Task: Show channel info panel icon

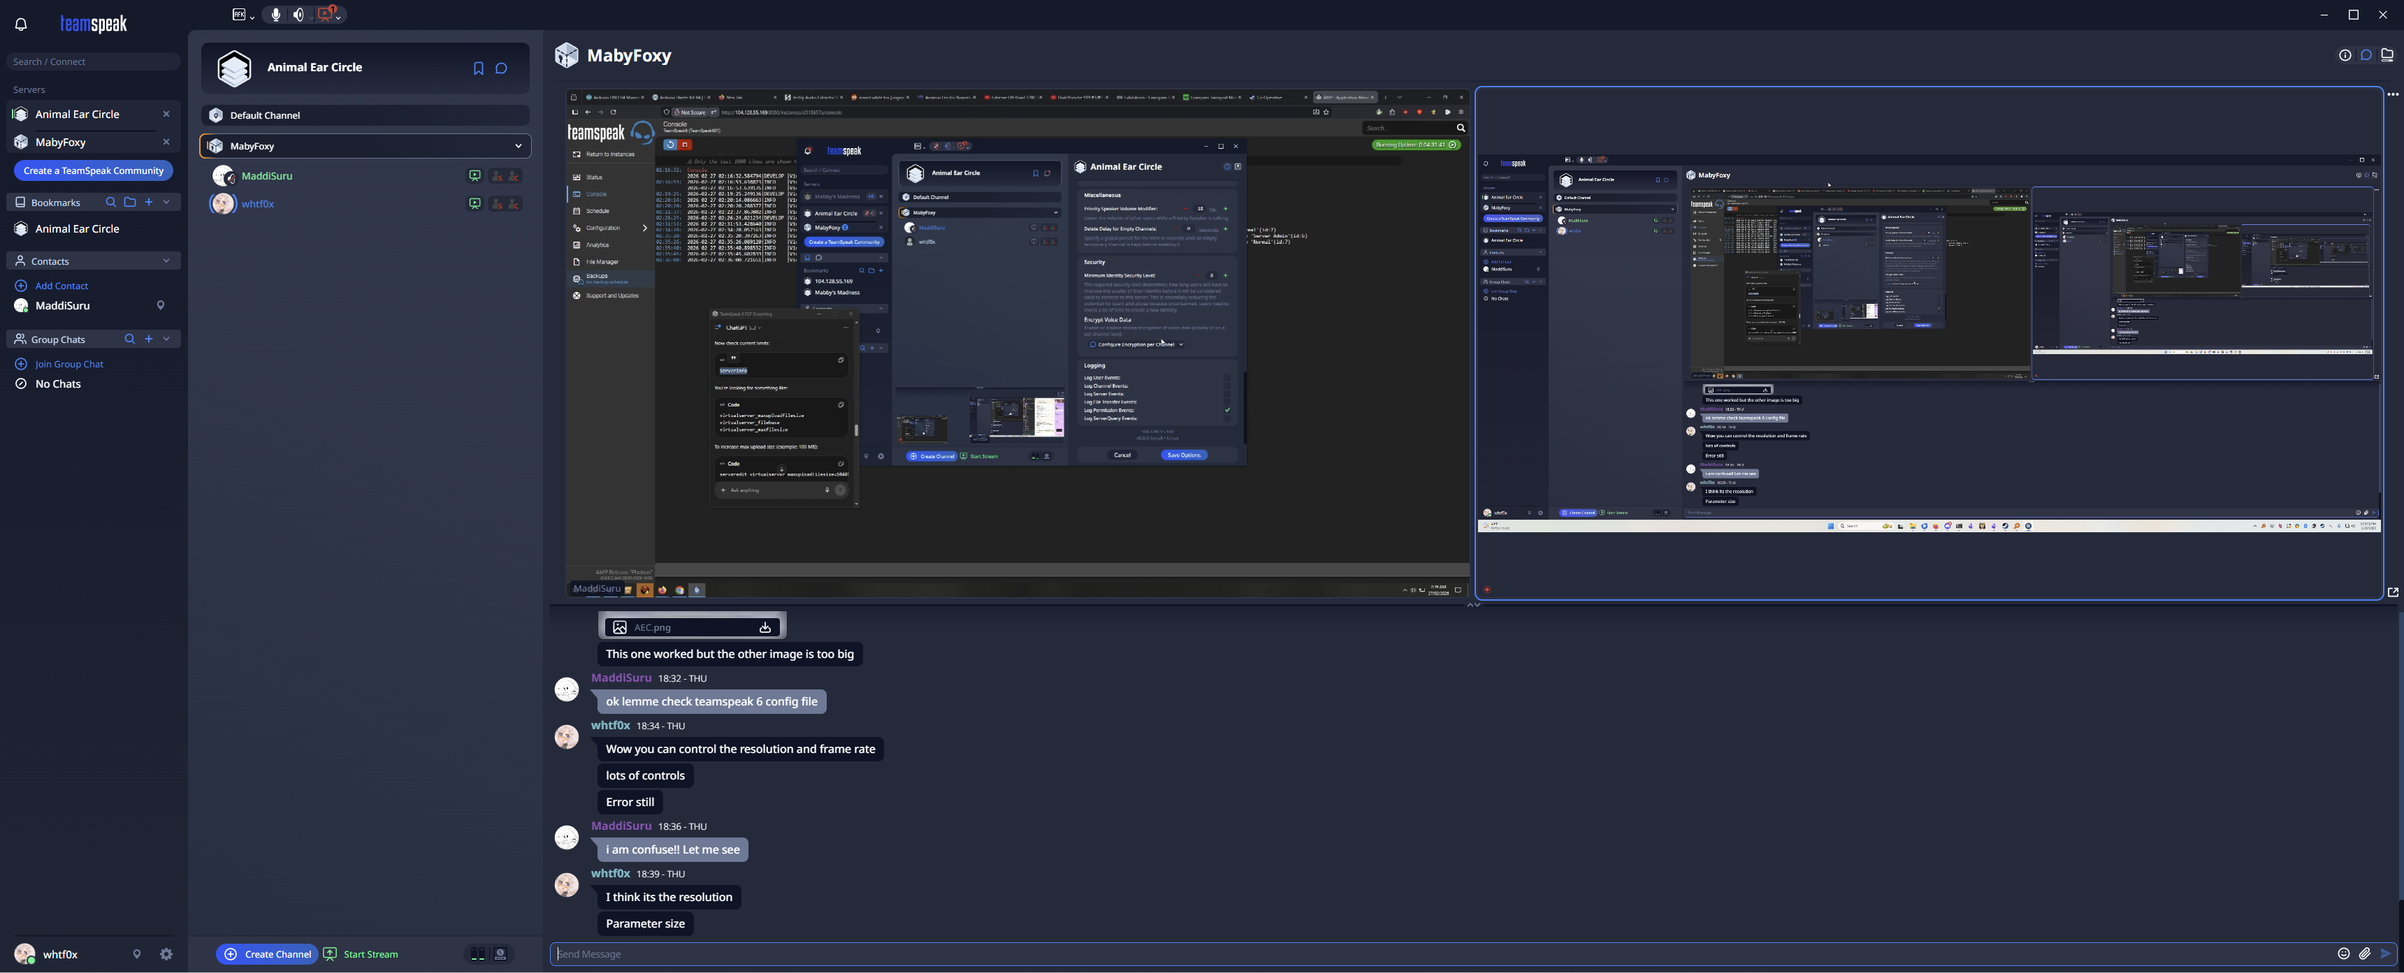Action: (2345, 55)
